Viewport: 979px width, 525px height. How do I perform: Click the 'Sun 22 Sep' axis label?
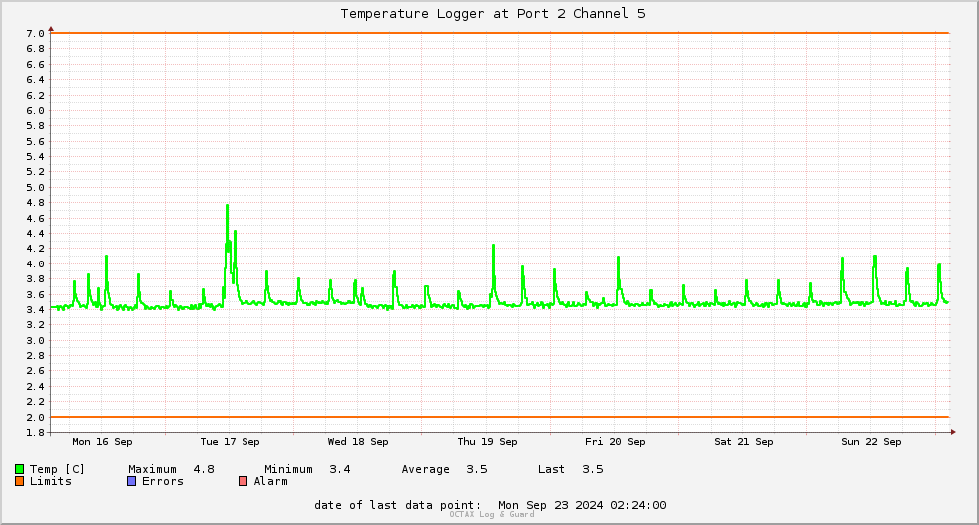(x=871, y=442)
